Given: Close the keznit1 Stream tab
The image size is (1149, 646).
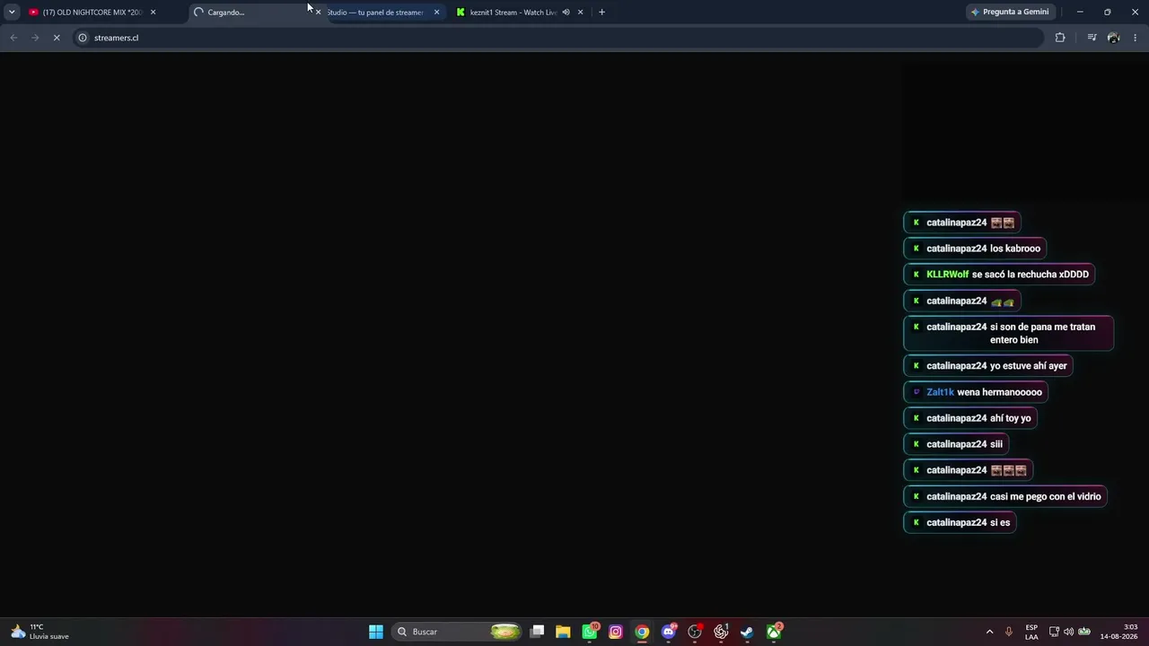Looking at the screenshot, I should click(x=580, y=12).
